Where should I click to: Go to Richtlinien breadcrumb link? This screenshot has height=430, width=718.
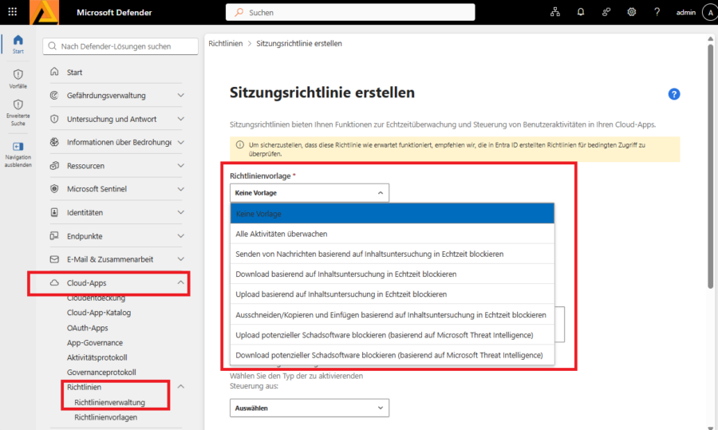tap(225, 44)
